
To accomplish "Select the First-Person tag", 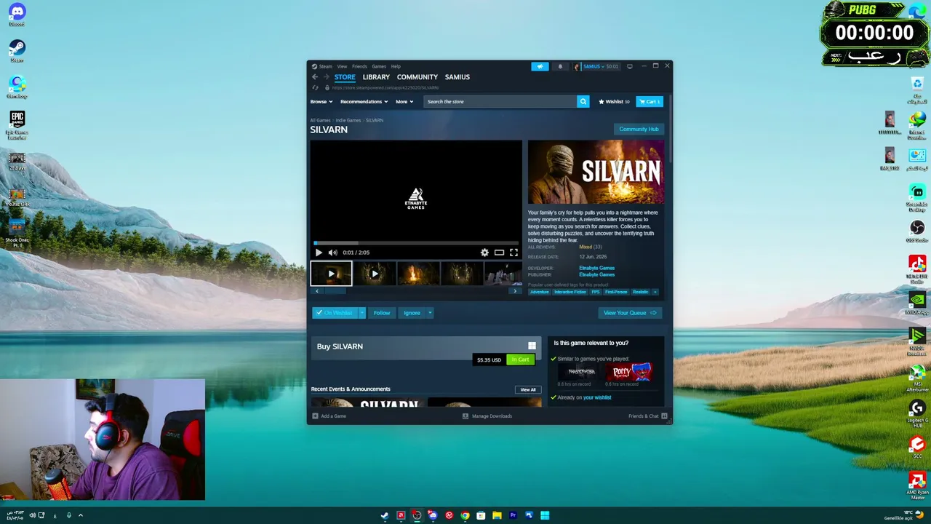I will coord(615,292).
